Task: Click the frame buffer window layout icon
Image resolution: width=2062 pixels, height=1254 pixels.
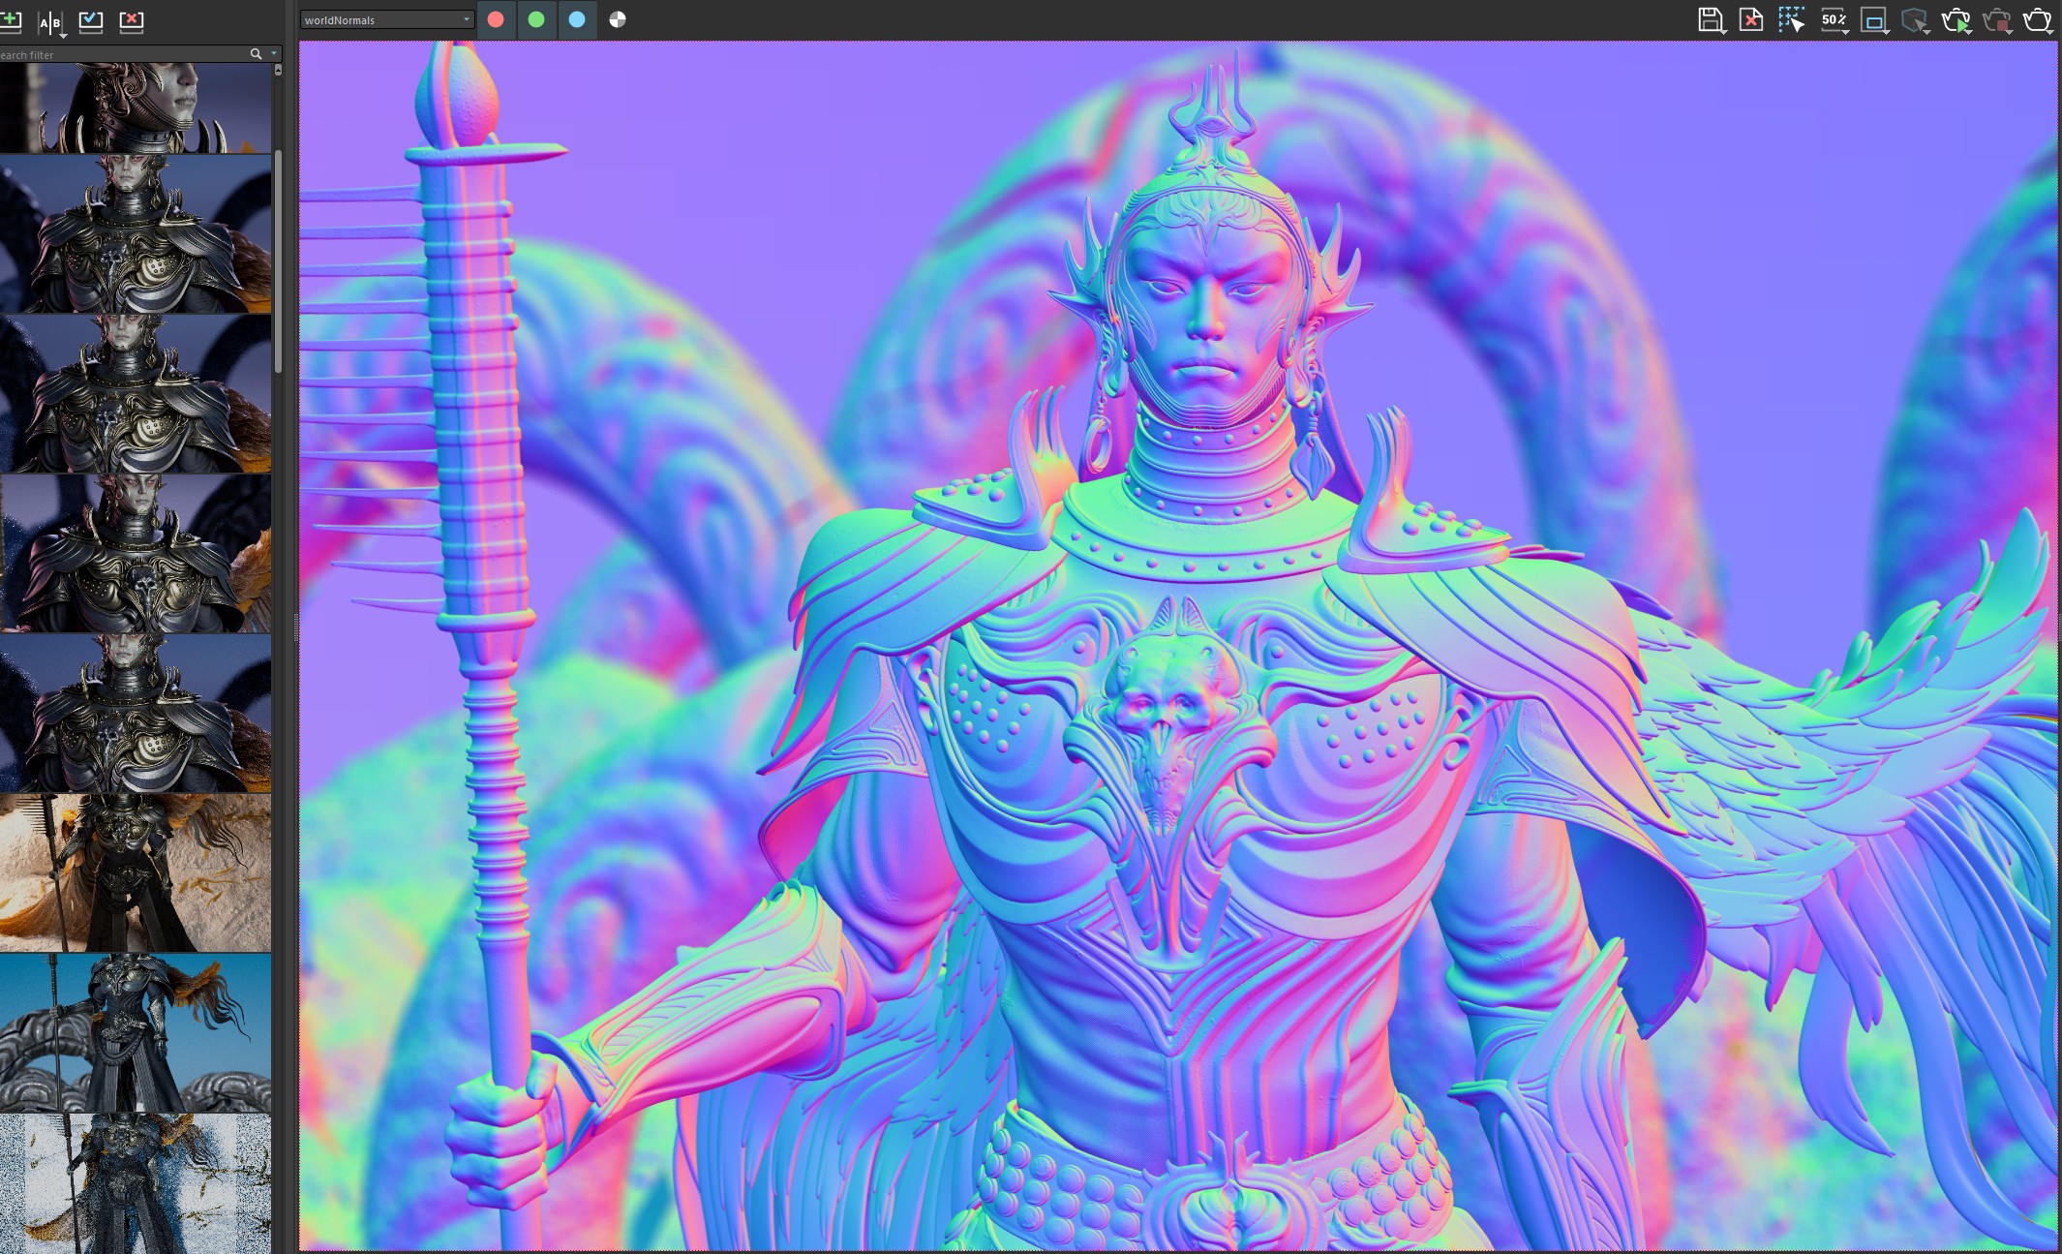Action: [x=1874, y=20]
